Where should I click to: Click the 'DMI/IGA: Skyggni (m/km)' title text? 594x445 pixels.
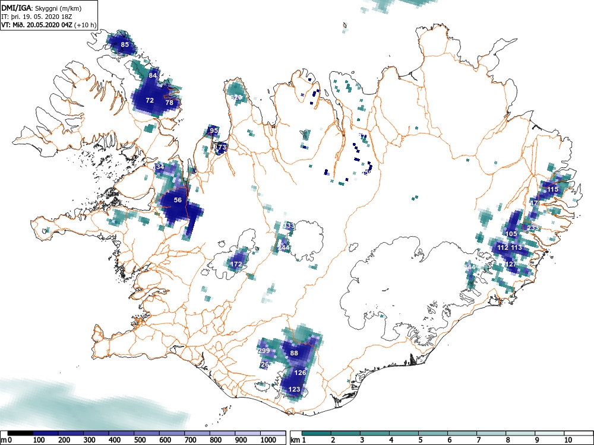coord(42,8)
